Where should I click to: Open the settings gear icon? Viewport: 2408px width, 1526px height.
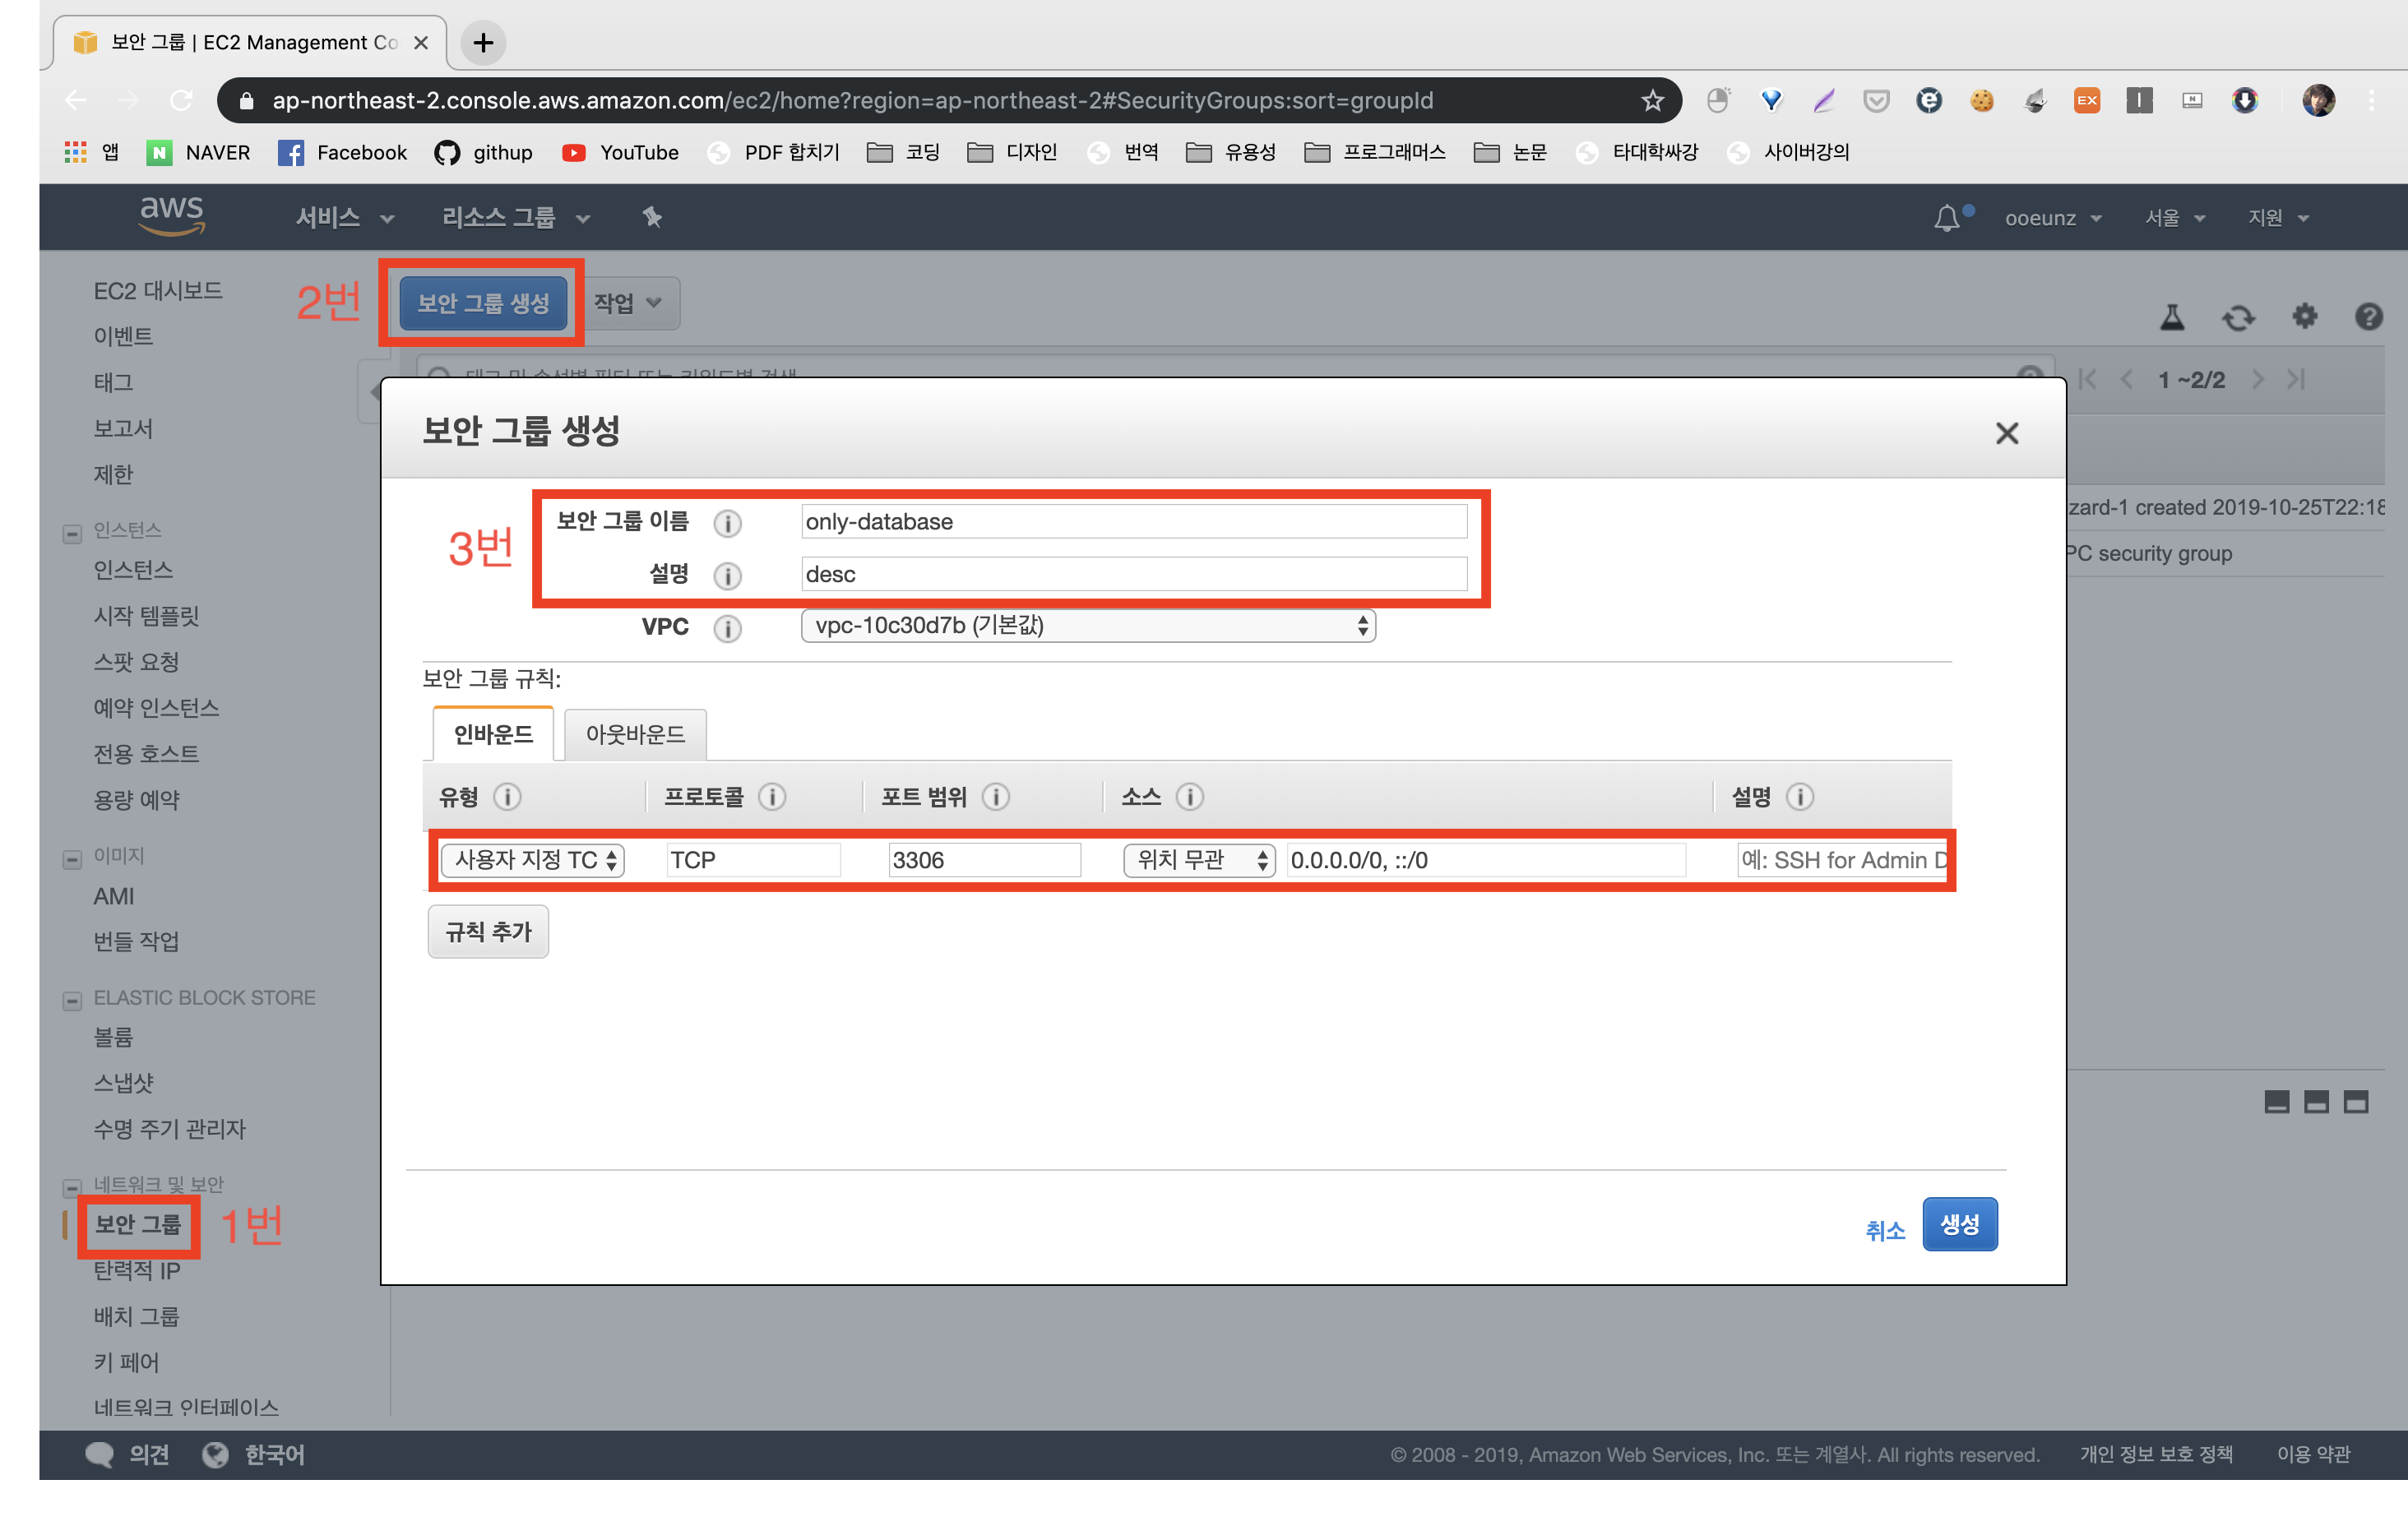click(2304, 317)
